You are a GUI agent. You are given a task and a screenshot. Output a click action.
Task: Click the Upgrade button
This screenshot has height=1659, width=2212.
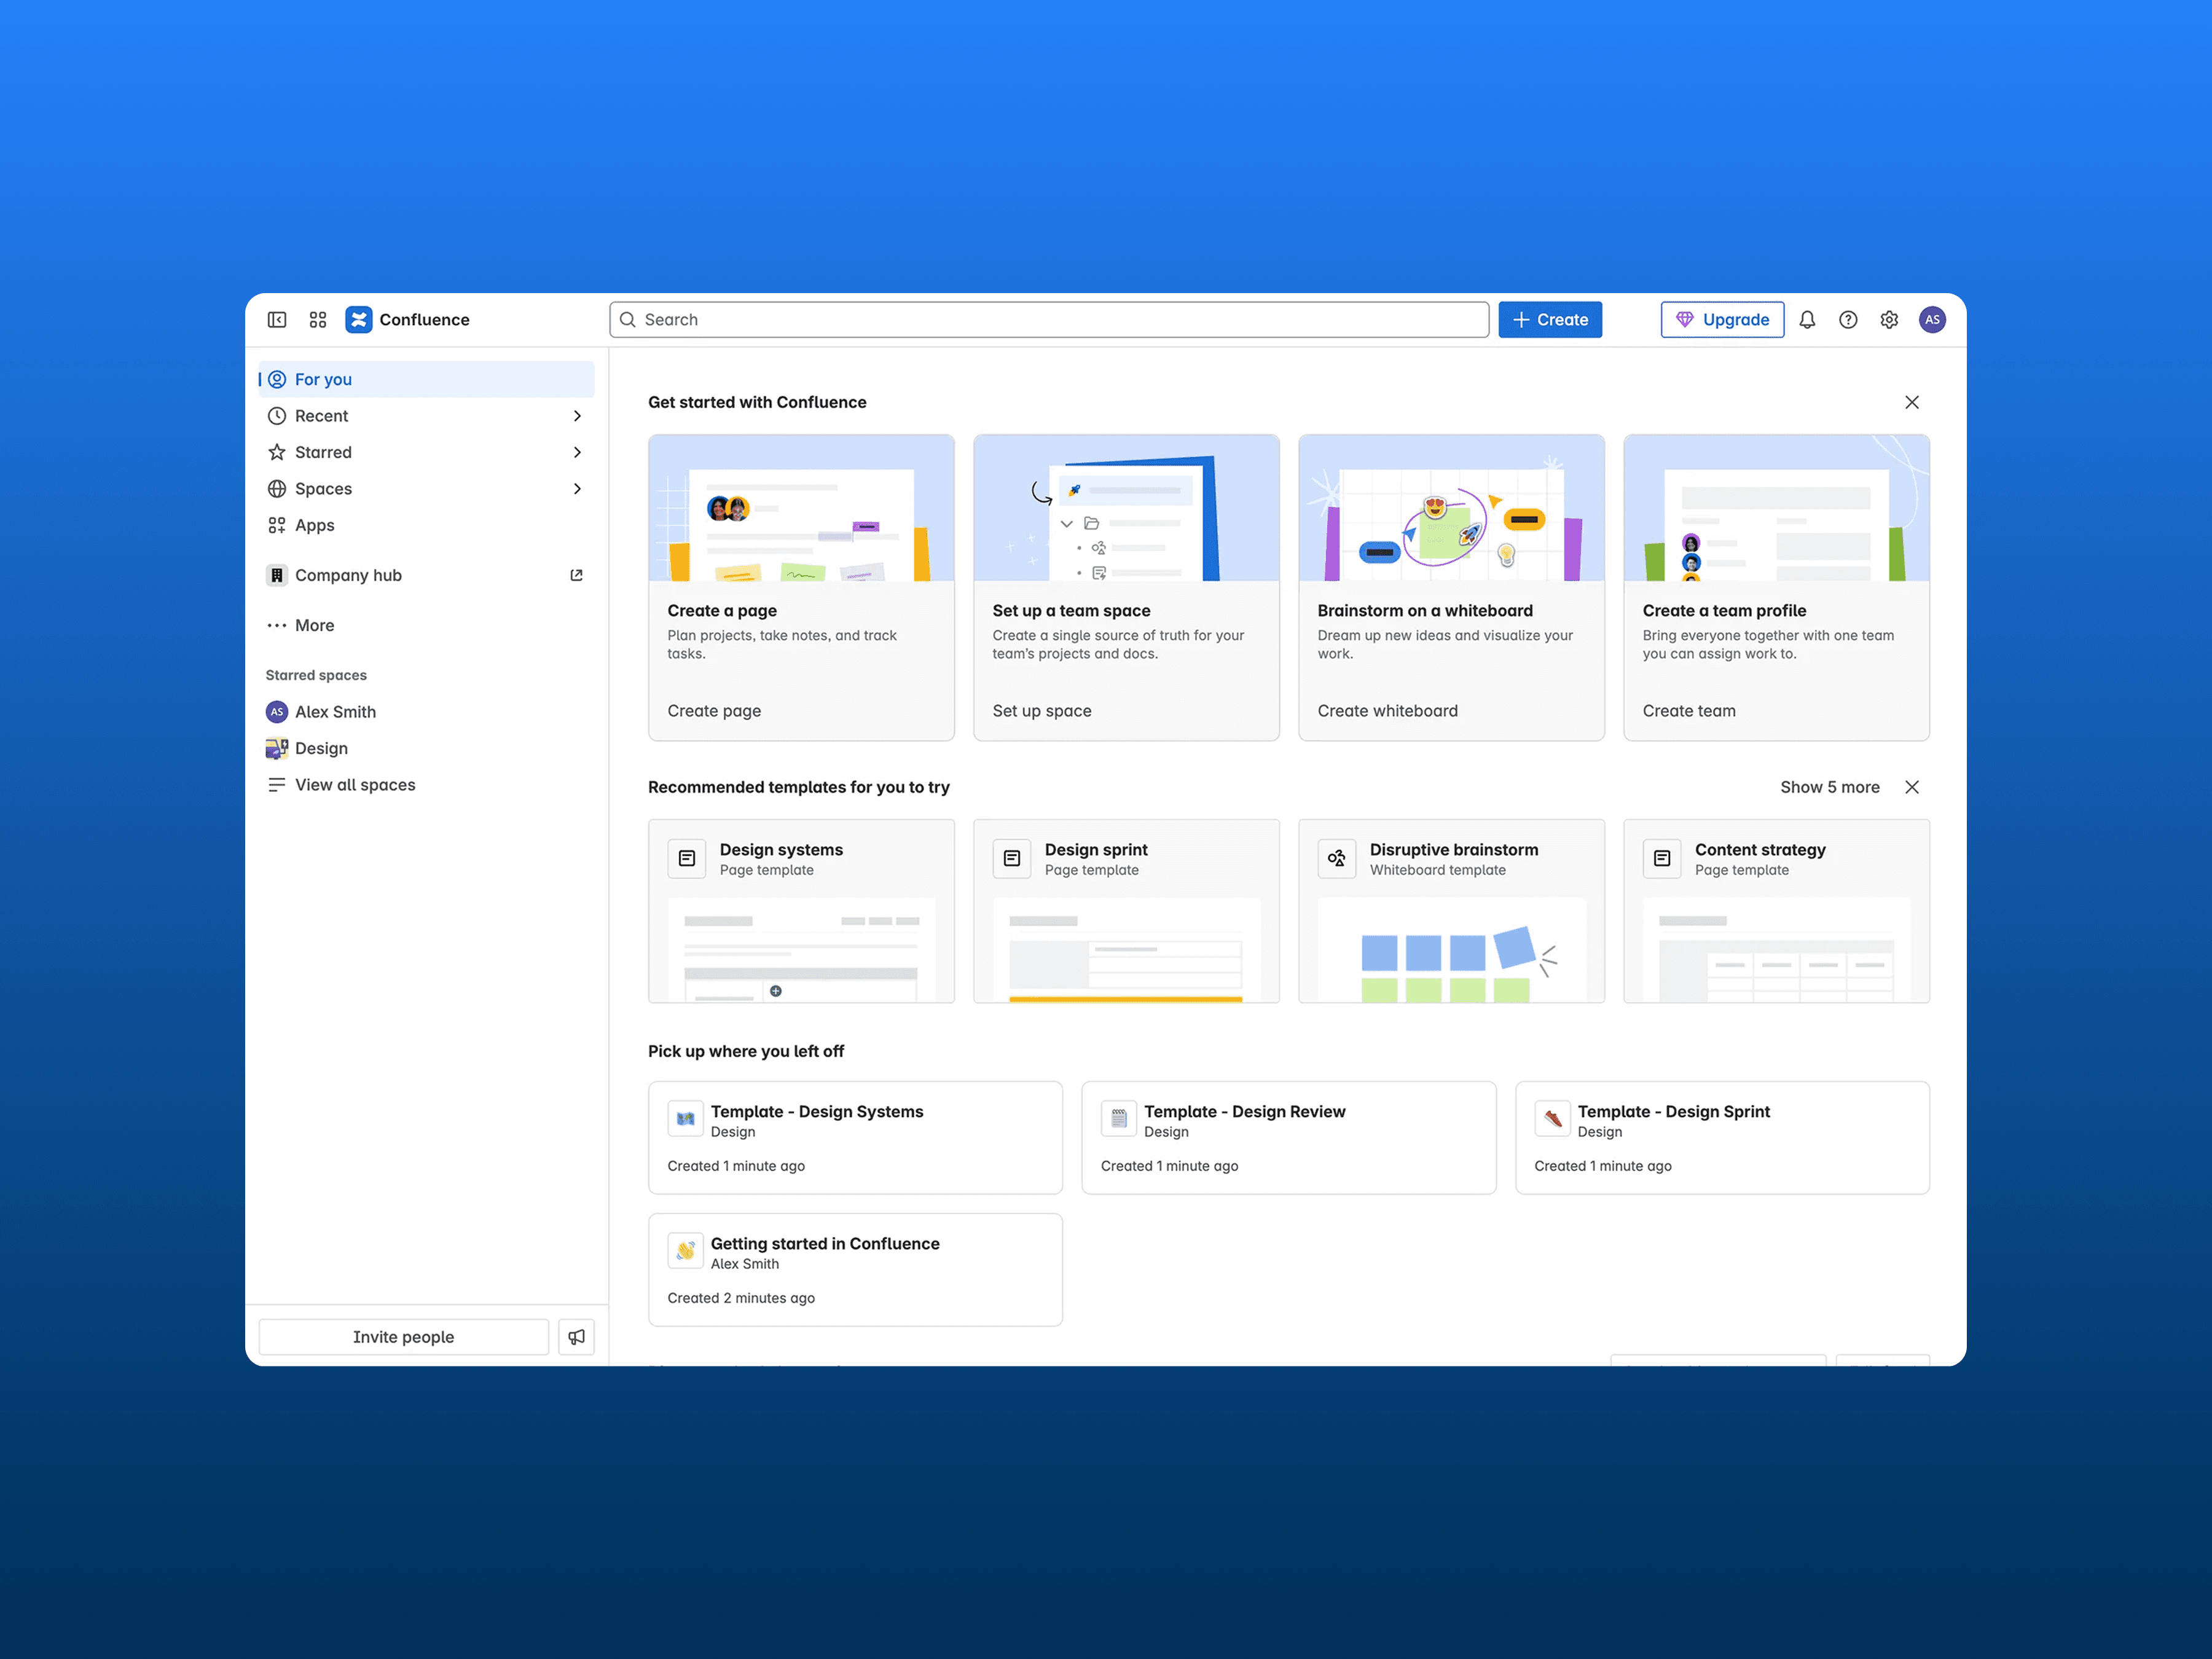(x=1722, y=320)
